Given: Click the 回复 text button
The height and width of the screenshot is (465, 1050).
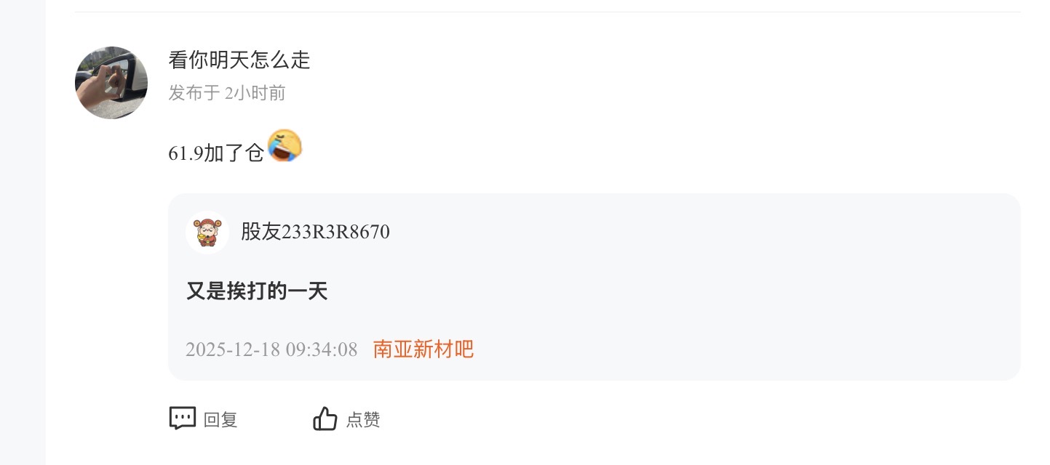Looking at the screenshot, I should pos(220,420).
